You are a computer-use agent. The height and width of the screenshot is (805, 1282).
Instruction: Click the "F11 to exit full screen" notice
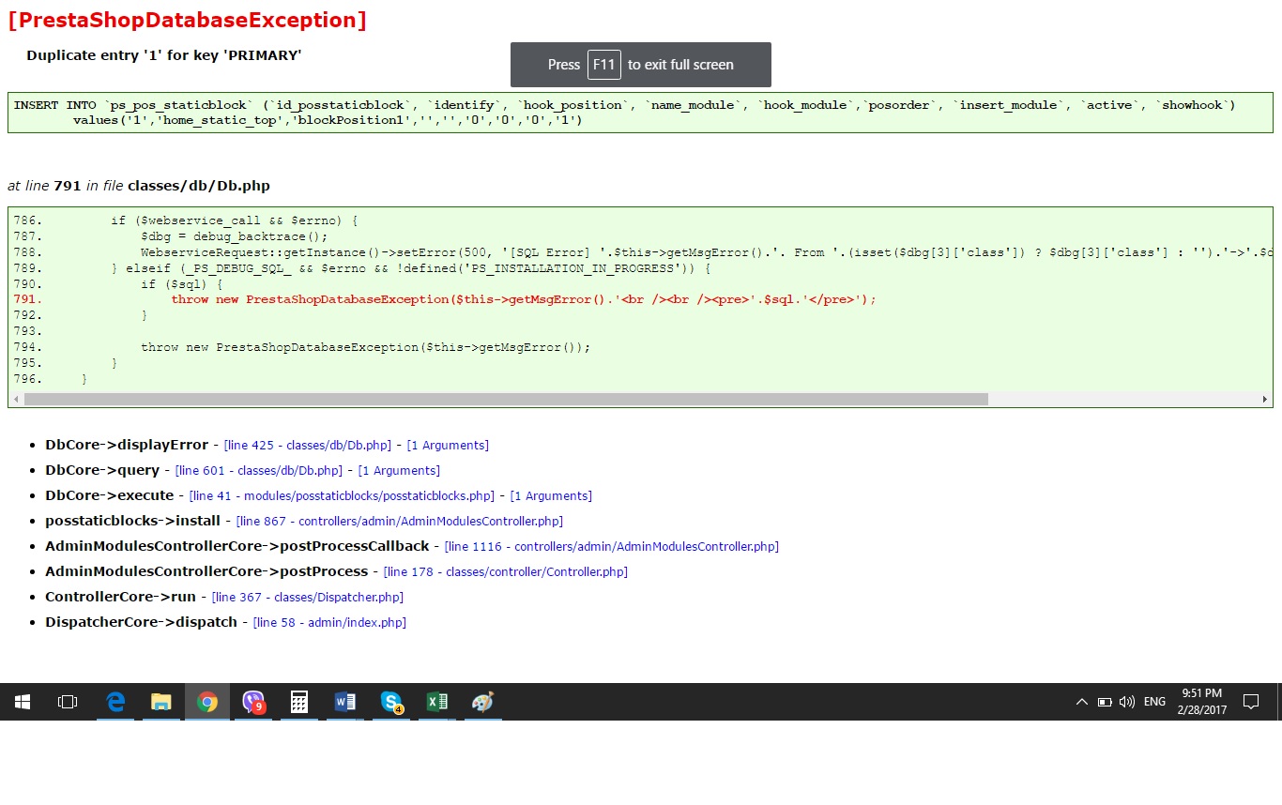[x=641, y=65]
